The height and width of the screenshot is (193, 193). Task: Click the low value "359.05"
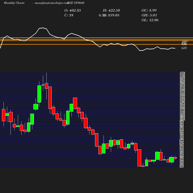tap(113, 15)
